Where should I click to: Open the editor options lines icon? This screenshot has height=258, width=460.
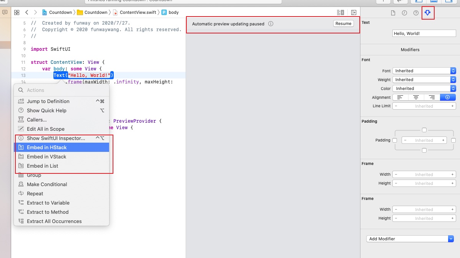click(x=340, y=12)
